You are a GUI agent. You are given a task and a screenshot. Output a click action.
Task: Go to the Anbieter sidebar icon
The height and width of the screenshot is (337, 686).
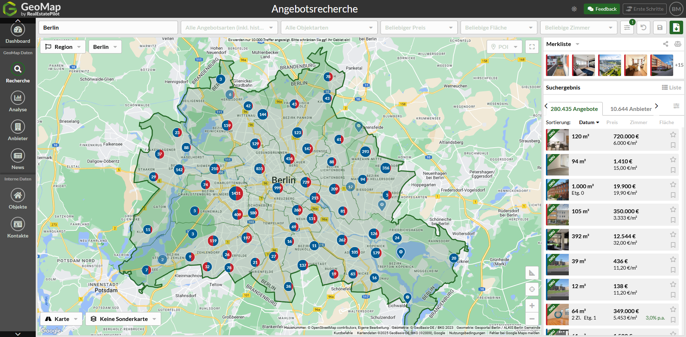(x=18, y=127)
